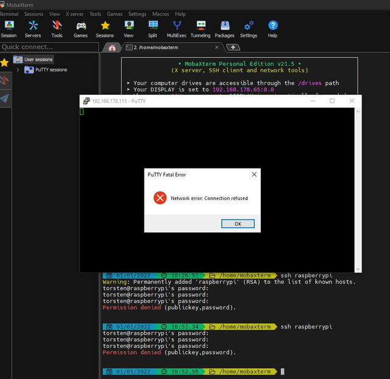Select the MultiExec toolbar icon
The image size is (390, 379).
(177, 29)
